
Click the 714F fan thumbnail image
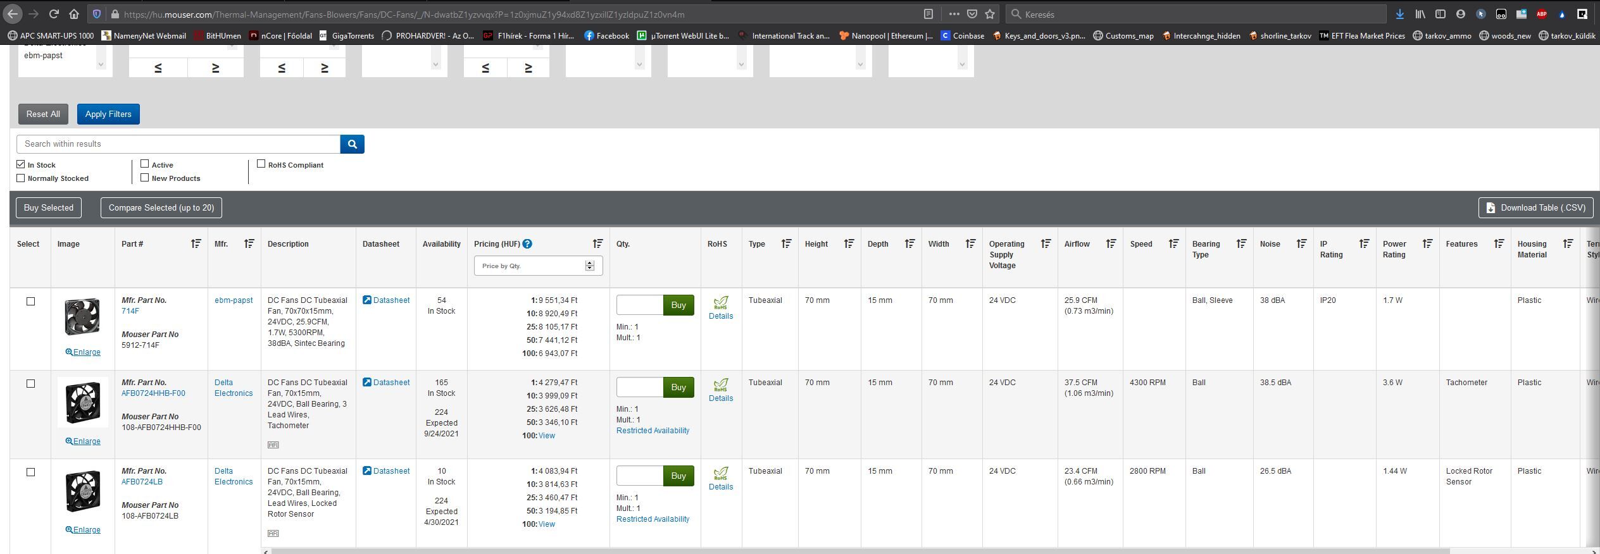[82, 317]
